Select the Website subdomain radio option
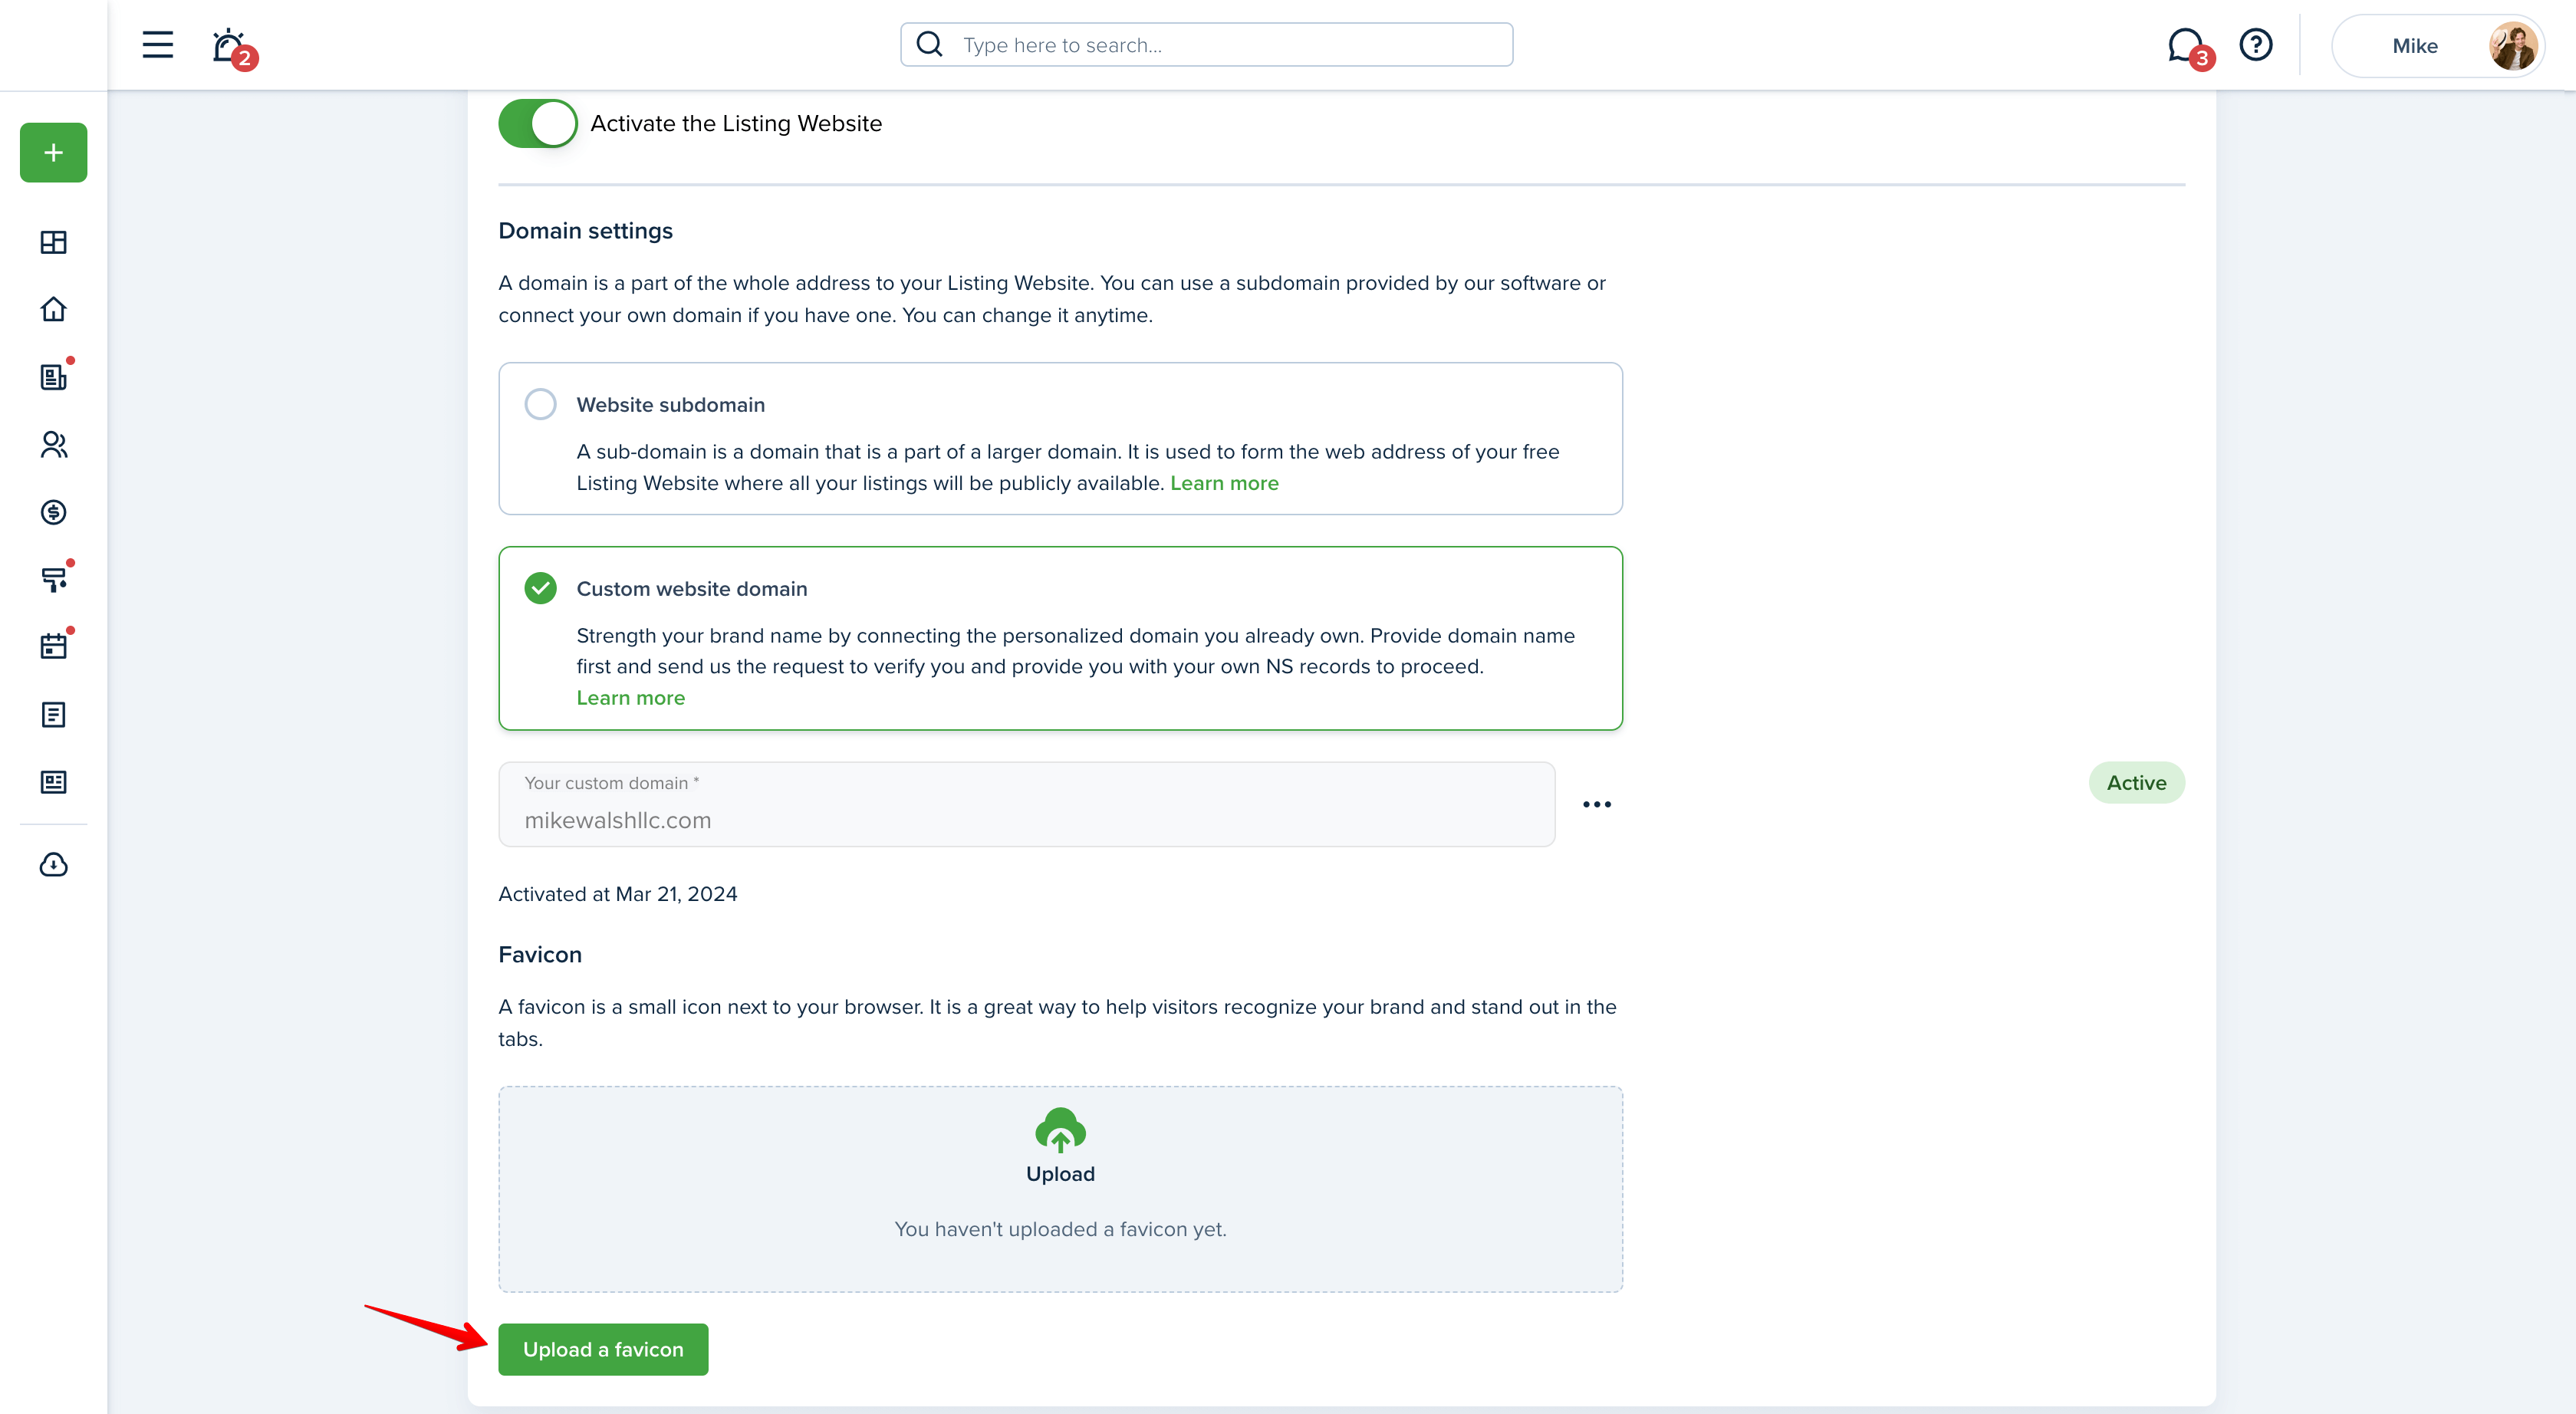2576x1414 pixels. click(x=540, y=404)
